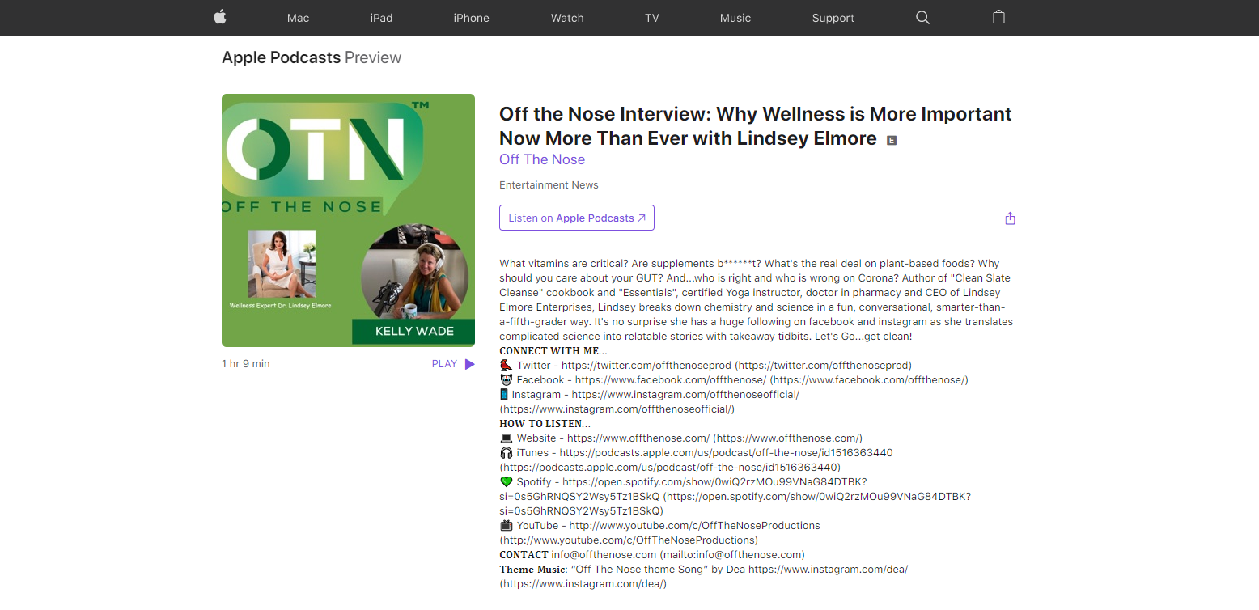The height and width of the screenshot is (610, 1259).
Task: Open the Off The Nose show link
Action: [542, 159]
